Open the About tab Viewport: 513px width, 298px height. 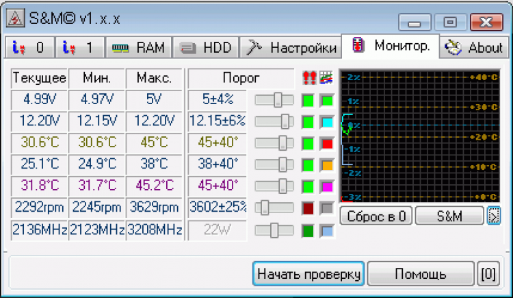click(x=474, y=47)
